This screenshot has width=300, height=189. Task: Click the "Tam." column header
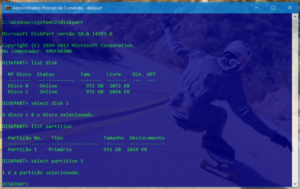click(x=86, y=74)
